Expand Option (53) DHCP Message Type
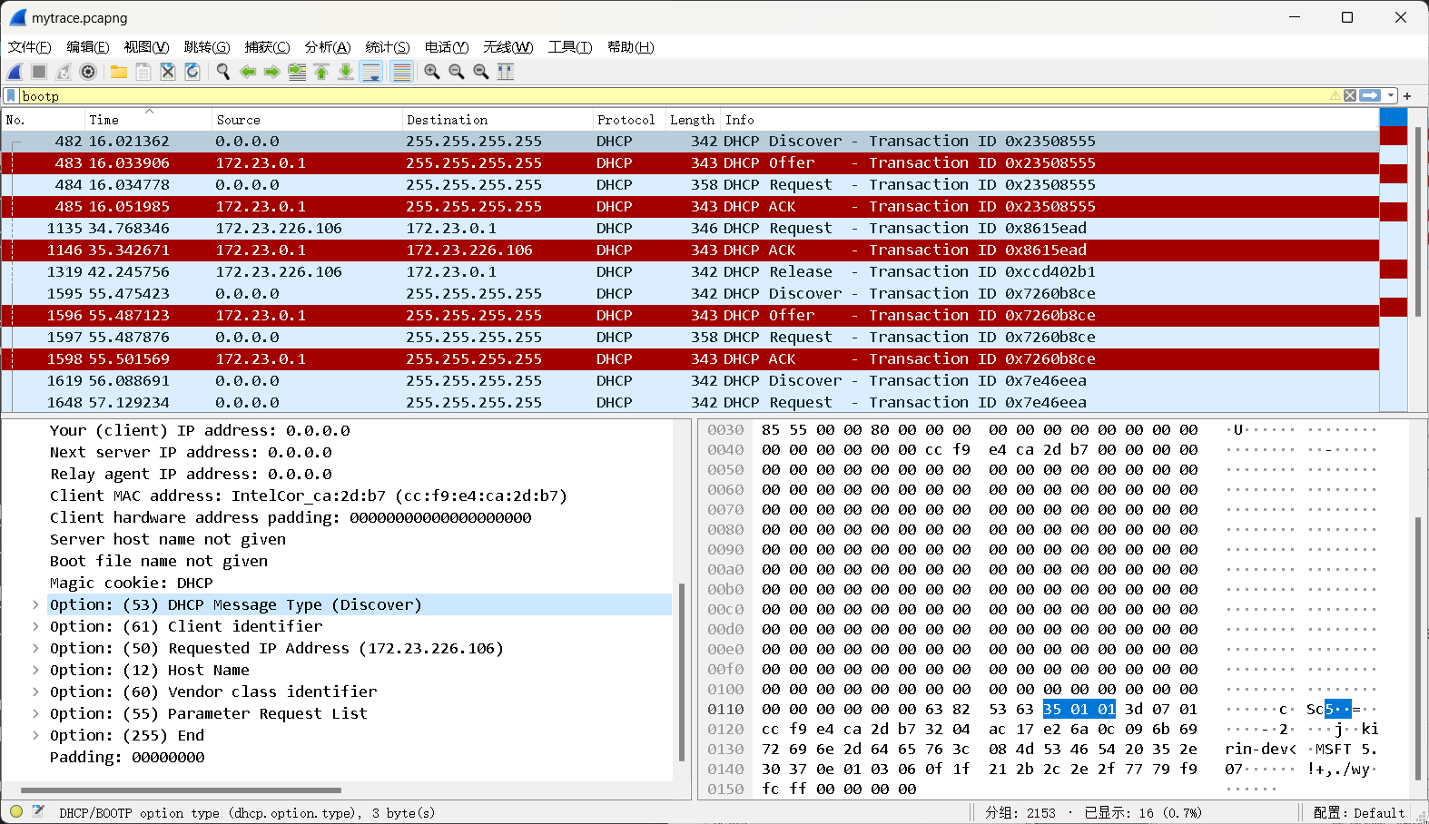This screenshot has width=1429, height=824. [x=35, y=604]
